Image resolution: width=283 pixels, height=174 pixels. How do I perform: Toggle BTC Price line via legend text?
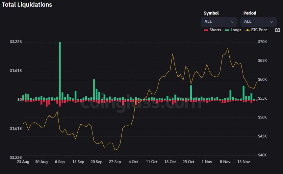259,30
